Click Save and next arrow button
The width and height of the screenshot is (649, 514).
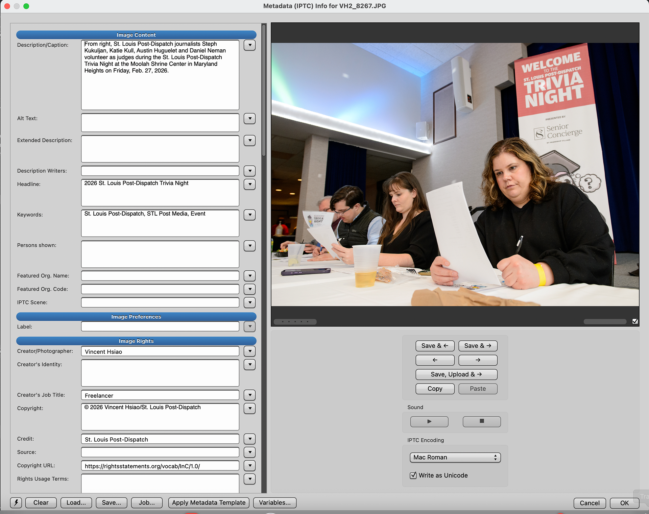click(x=478, y=346)
